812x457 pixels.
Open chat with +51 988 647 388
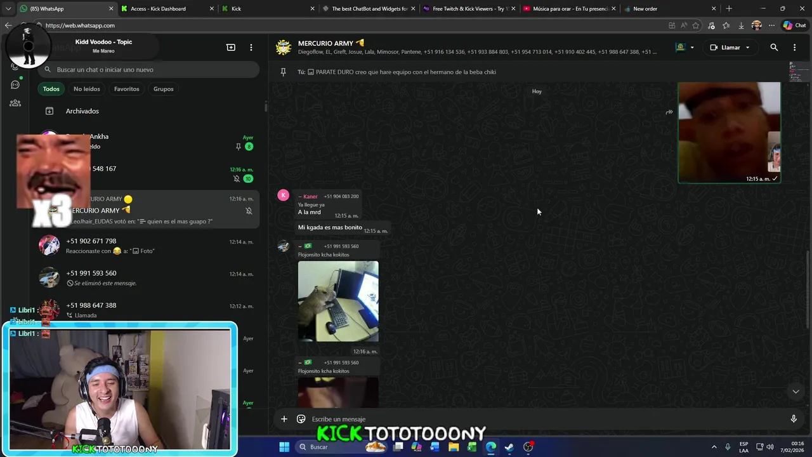pyautogui.click(x=148, y=310)
